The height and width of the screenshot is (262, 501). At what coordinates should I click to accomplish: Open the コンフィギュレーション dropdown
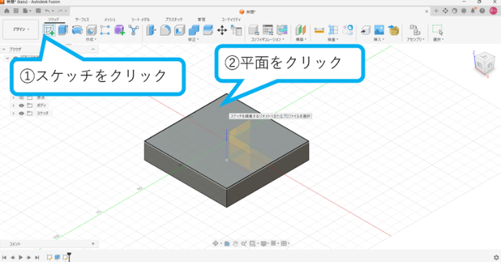(268, 39)
